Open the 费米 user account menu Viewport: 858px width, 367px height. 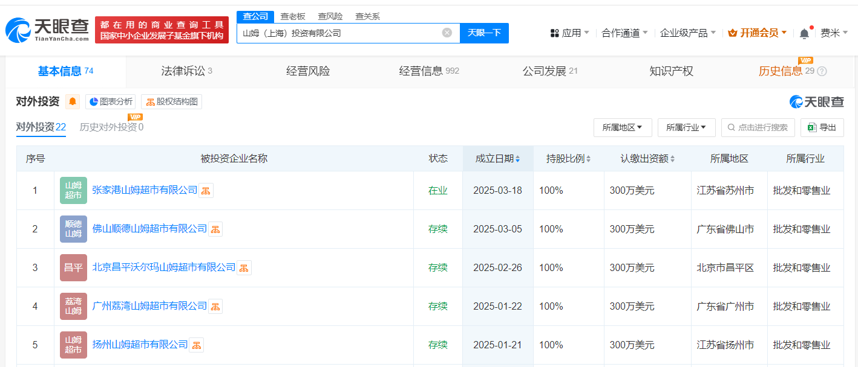[x=834, y=33]
